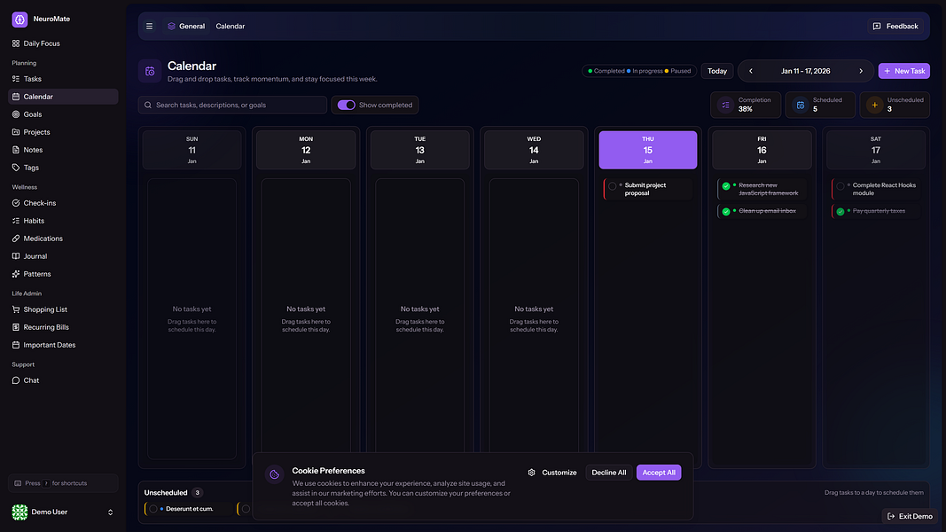Select the MON 12 day header
This screenshot has height=532, width=946.
[306, 150]
